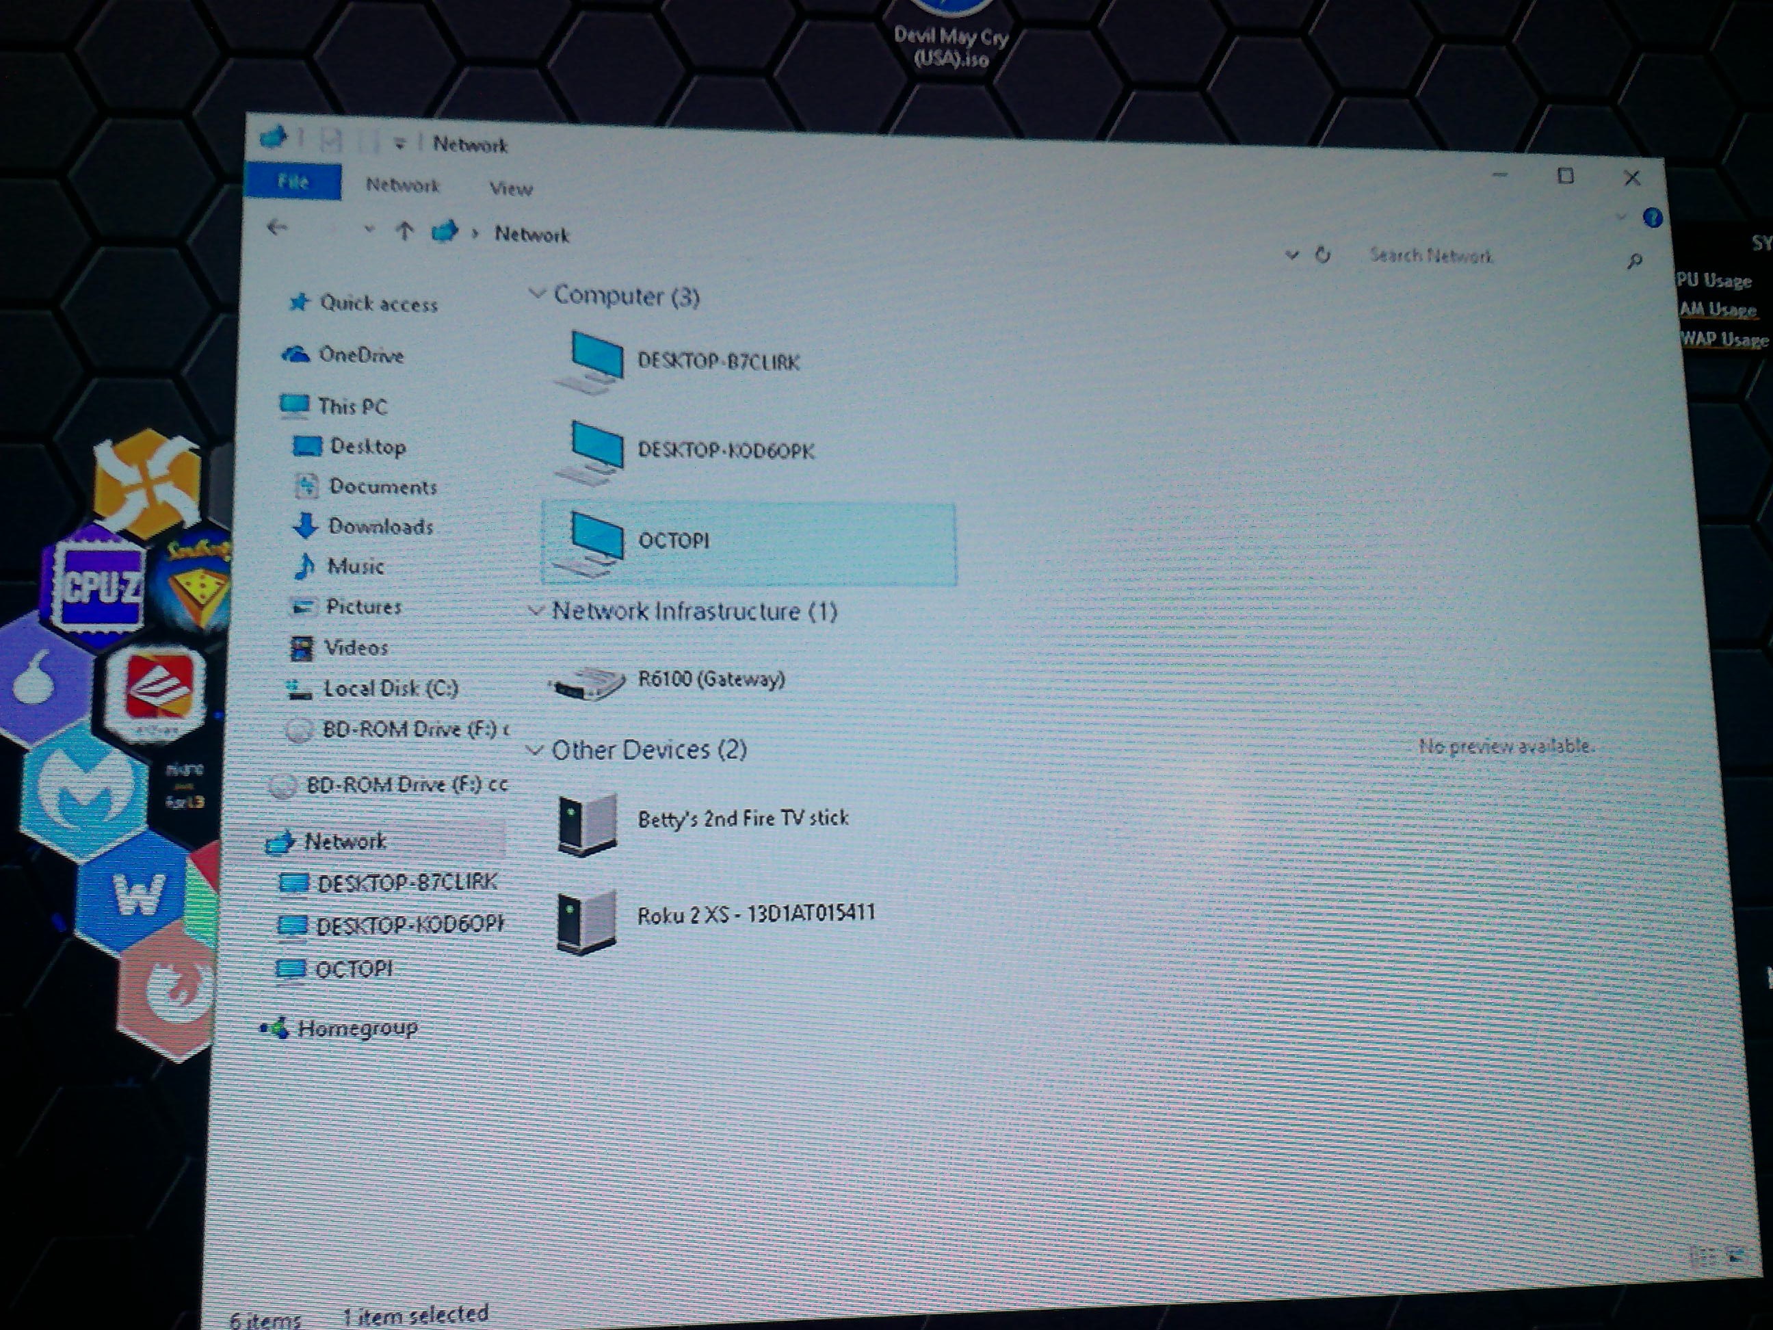Screen dimensions: 1773x1330
Task: Open Downloads in navigation pane
Action: pyautogui.click(x=363, y=527)
